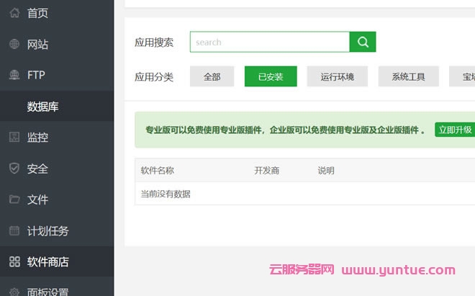475x296 pixels.
Task: Click the home icon beside 首页
Action: point(14,13)
